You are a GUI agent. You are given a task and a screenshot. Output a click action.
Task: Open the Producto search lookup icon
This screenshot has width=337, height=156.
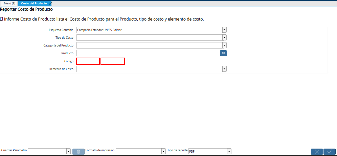tap(223, 53)
